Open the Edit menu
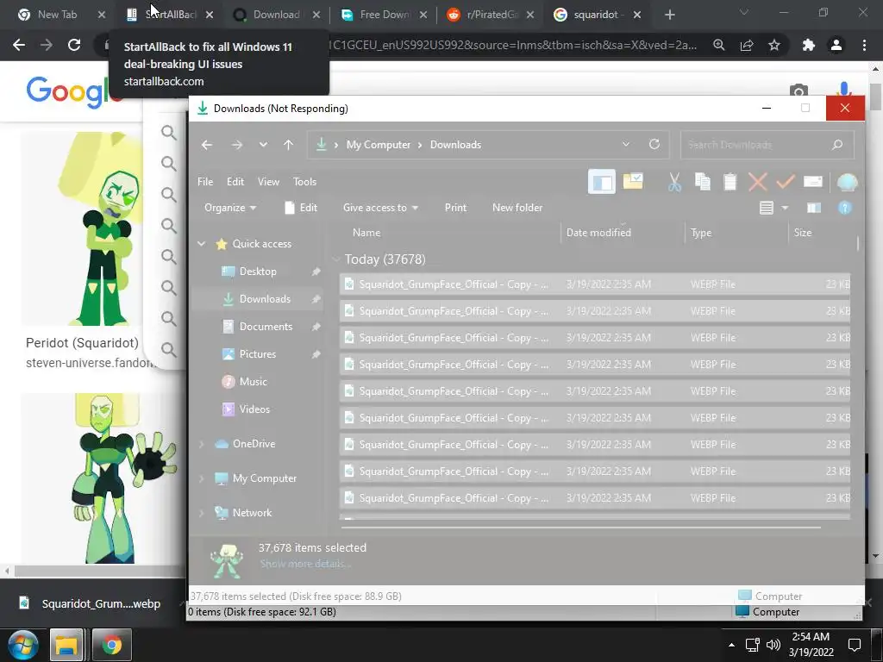Image resolution: width=883 pixels, height=662 pixels. [x=235, y=182]
